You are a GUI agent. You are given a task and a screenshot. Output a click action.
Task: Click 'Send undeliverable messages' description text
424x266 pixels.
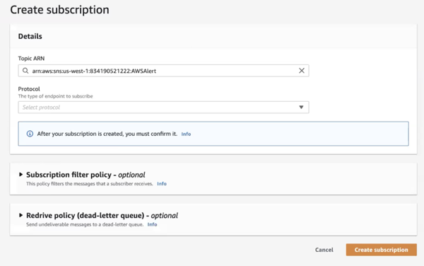pyautogui.click(x=85, y=224)
